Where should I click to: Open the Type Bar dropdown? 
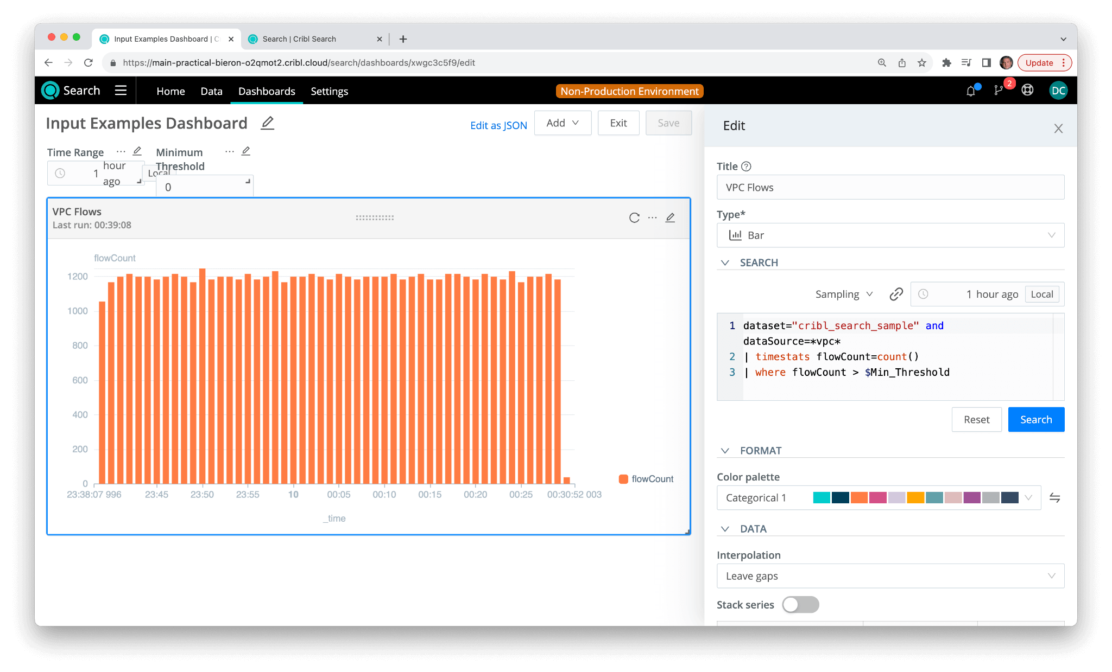890,235
